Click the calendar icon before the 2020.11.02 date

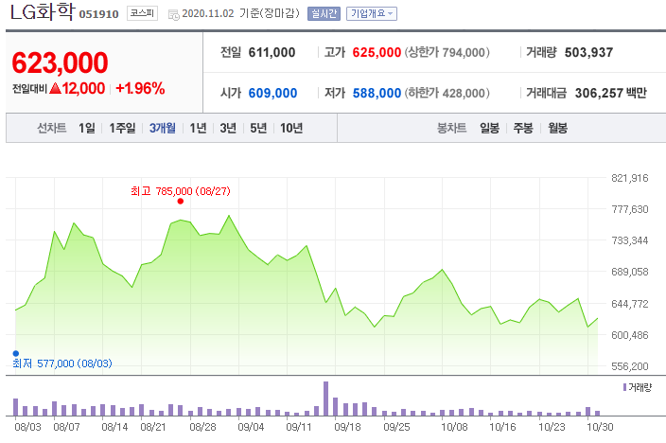pos(173,14)
